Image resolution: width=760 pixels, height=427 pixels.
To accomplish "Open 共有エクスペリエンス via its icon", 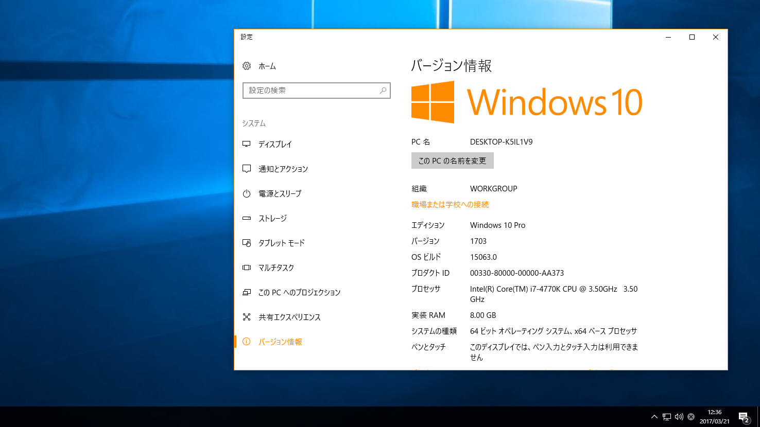I will click(x=247, y=317).
